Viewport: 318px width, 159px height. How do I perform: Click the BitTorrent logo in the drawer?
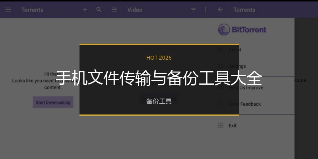pyautogui.click(x=242, y=29)
